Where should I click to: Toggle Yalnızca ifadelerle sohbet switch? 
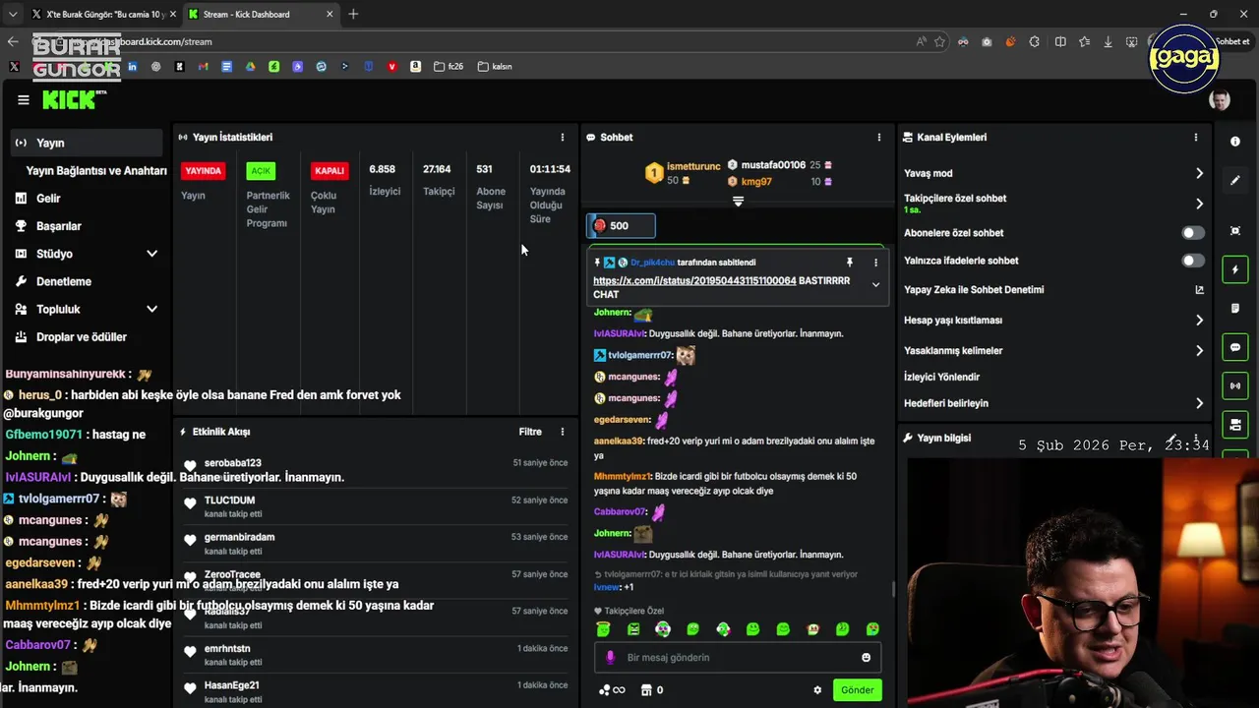pyautogui.click(x=1192, y=261)
